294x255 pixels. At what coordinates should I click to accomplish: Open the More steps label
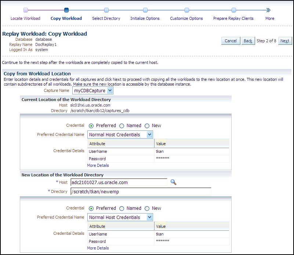pyautogui.click(x=270, y=18)
